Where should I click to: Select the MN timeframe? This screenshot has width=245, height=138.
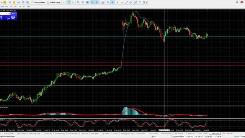click(29, 7)
